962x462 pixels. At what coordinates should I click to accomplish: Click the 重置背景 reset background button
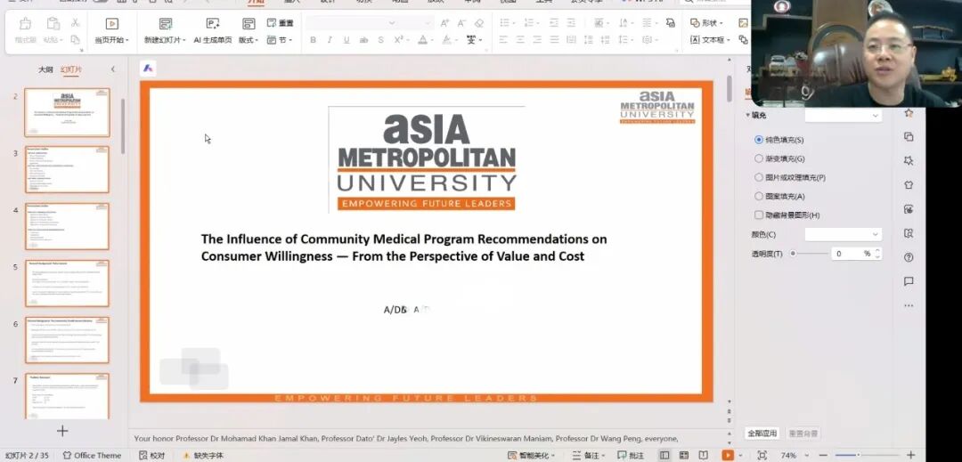coord(803,434)
